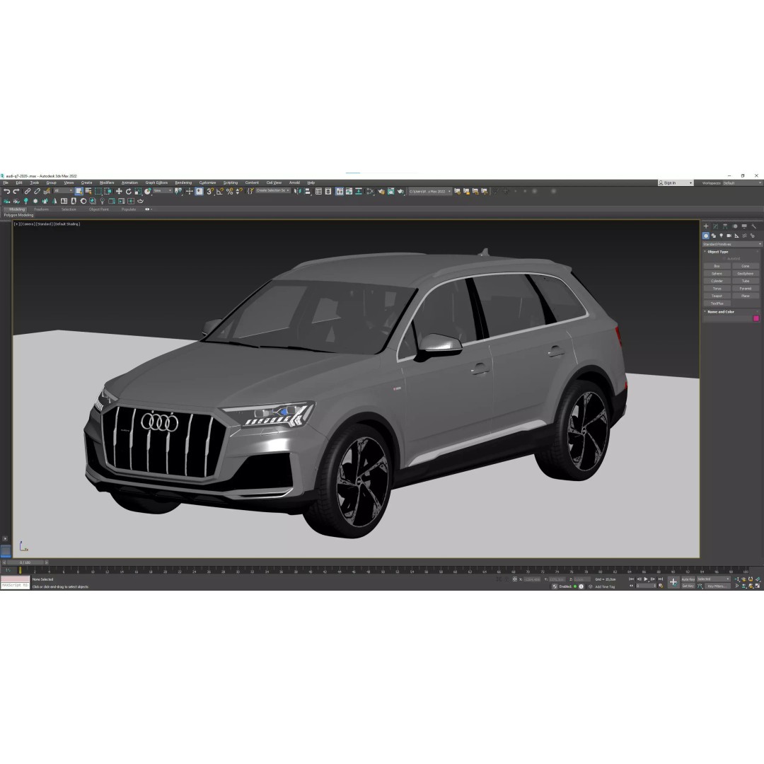Open the project path dropdown

430,192
